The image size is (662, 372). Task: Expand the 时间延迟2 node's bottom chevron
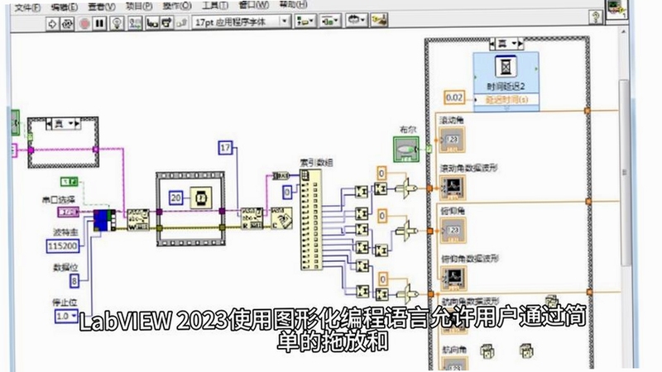tap(506, 108)
